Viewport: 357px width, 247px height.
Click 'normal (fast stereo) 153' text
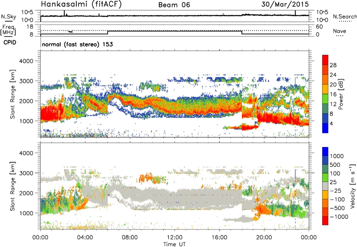[x=77, y=44]
